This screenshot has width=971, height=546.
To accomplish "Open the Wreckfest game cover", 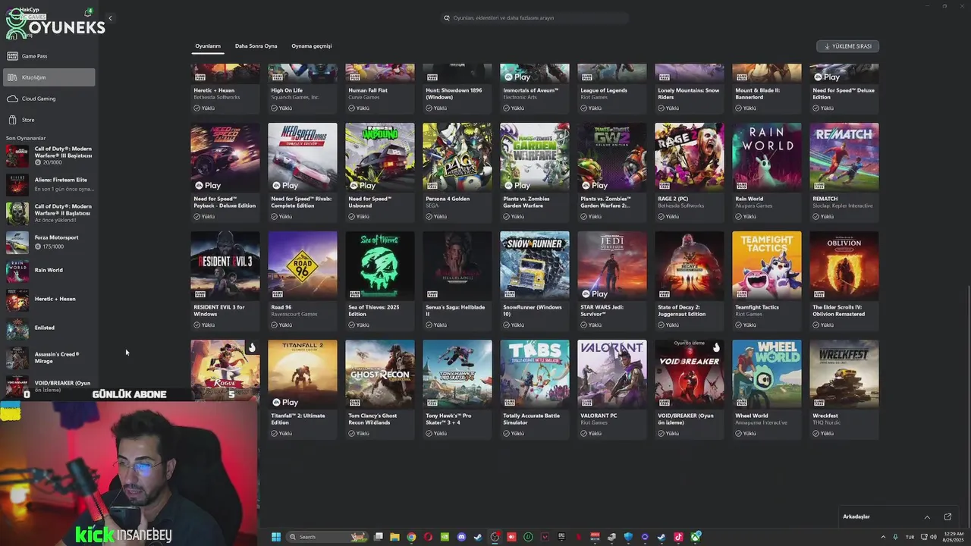I will 844,374.
